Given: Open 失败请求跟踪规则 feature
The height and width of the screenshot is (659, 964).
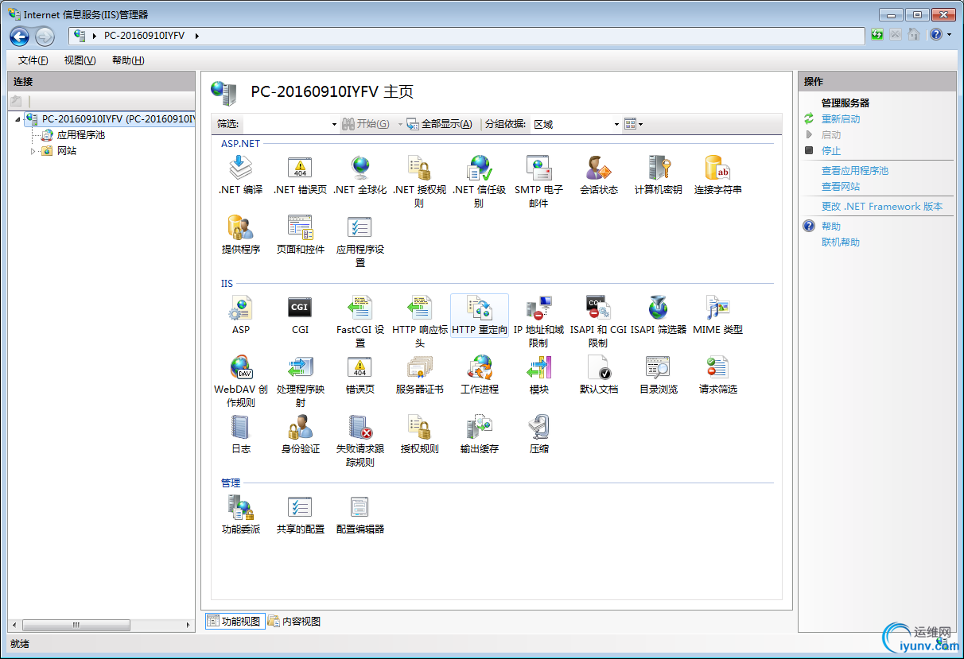Looking at the screenshot, I should coord(360,440).
